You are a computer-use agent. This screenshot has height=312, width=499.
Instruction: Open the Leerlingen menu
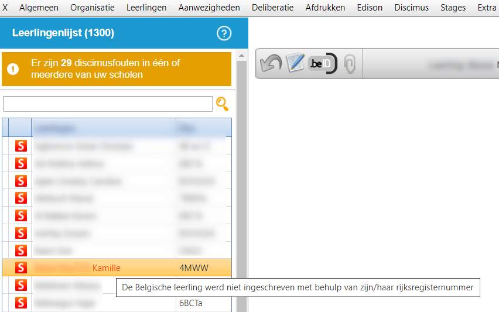146,8
